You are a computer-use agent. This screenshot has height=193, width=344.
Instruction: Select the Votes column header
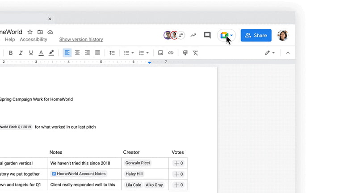click(178, 152)
